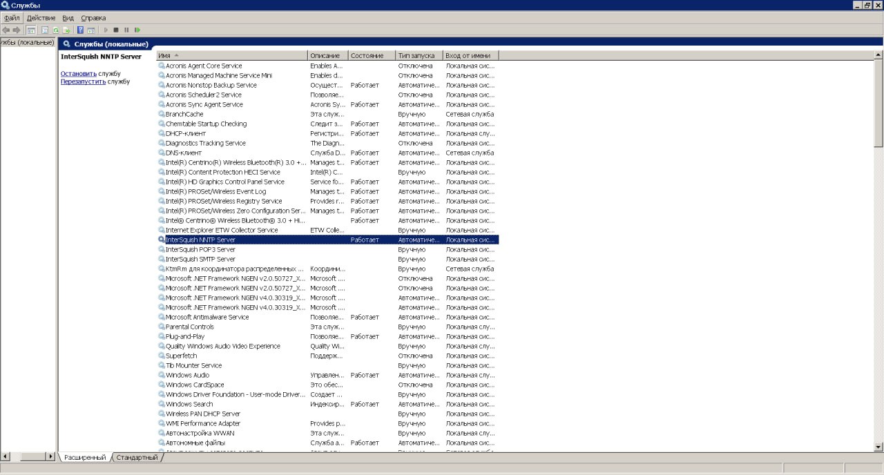The height and width of the screenshot is (475, 884).
Task: Click the Перезапустить service link
Action: click(83, 81)
